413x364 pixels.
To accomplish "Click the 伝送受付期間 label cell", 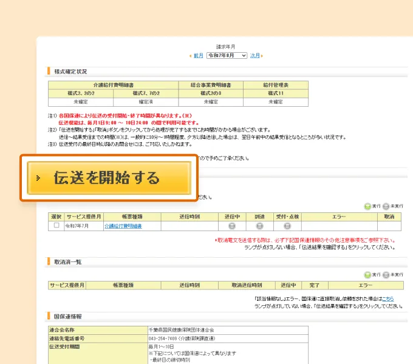I will point(98,354).
